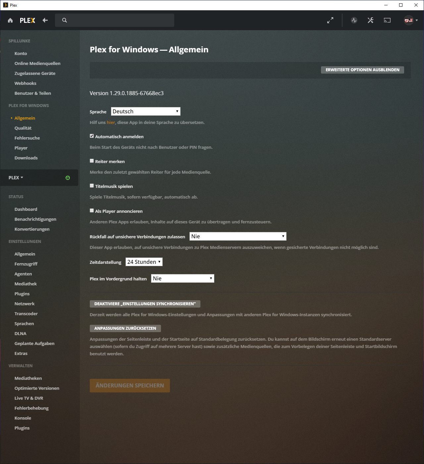Viewport: 424px width, 464px height.
Task: Open Player settings in sidebar
Action: (x=21, y=148)
